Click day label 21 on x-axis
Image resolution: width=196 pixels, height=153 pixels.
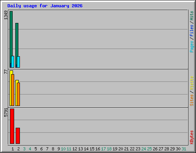pyautogui.click(x=126, y=149)
